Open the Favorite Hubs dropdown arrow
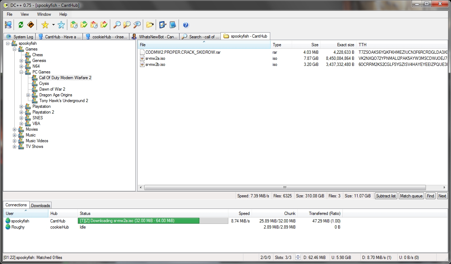Viewport: 451px width, 264px height. click(x=53, y=25)
